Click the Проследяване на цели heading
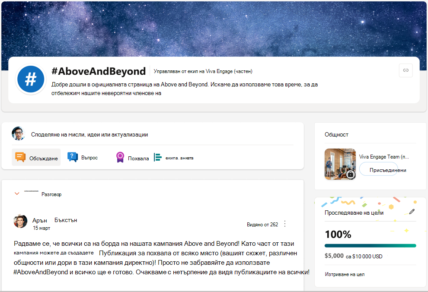 pyautogui.click(x=354, y=213)
